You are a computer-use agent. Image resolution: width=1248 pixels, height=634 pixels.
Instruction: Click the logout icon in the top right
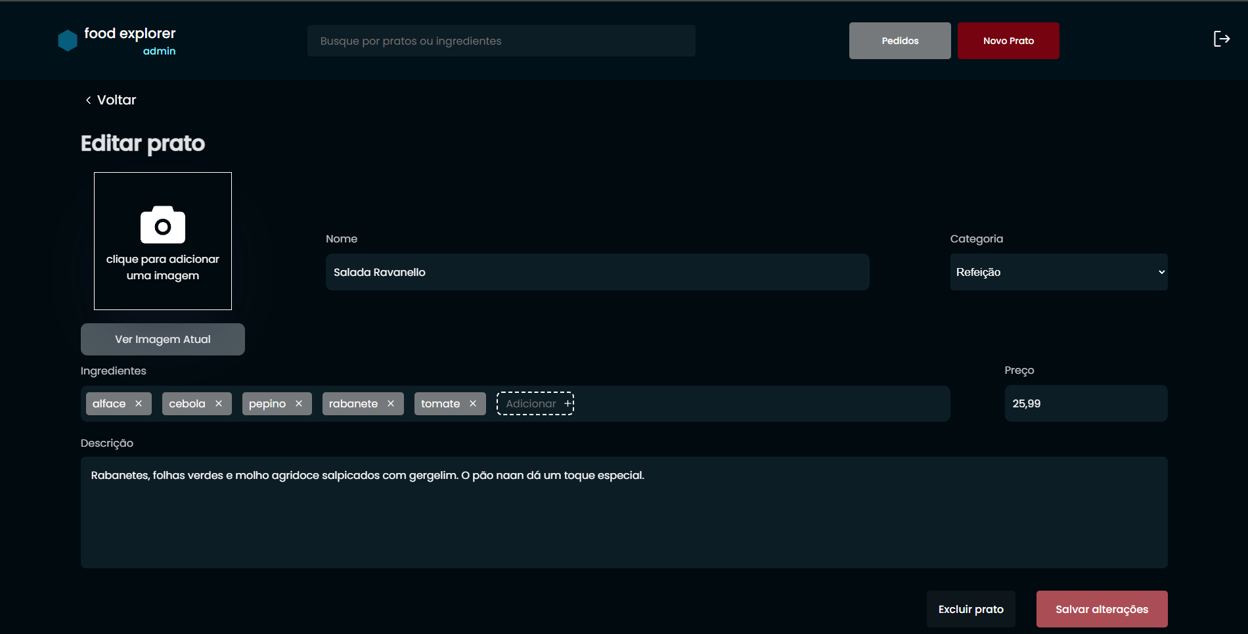click(1222, 38)
